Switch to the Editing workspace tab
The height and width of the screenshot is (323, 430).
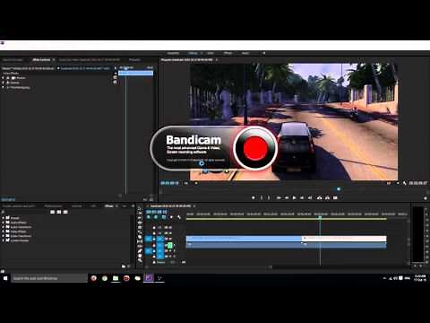click(193, 53)
